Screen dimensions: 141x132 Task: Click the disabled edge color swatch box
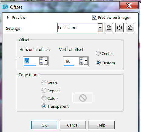[x=82, y=98]
